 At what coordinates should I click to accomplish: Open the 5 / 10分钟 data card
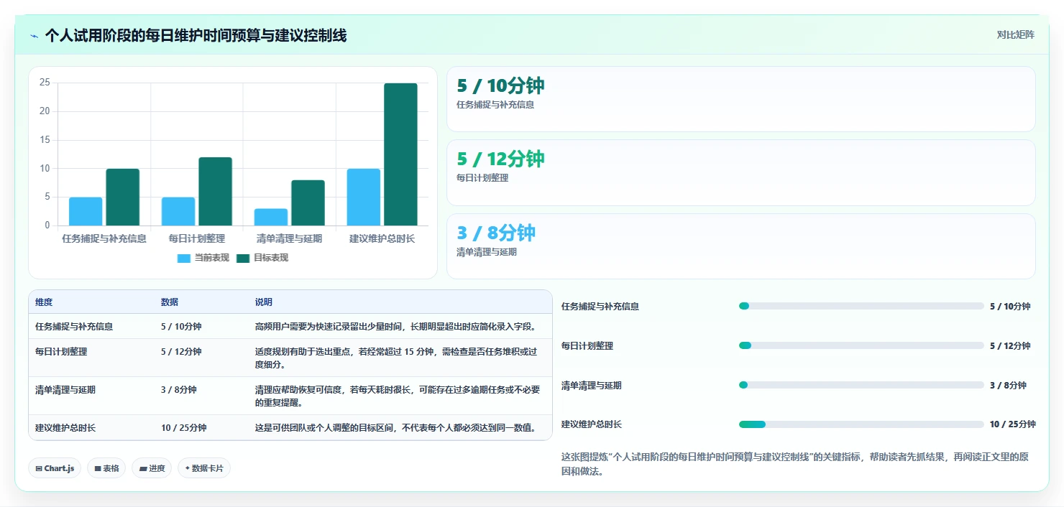tap(741, 99)
